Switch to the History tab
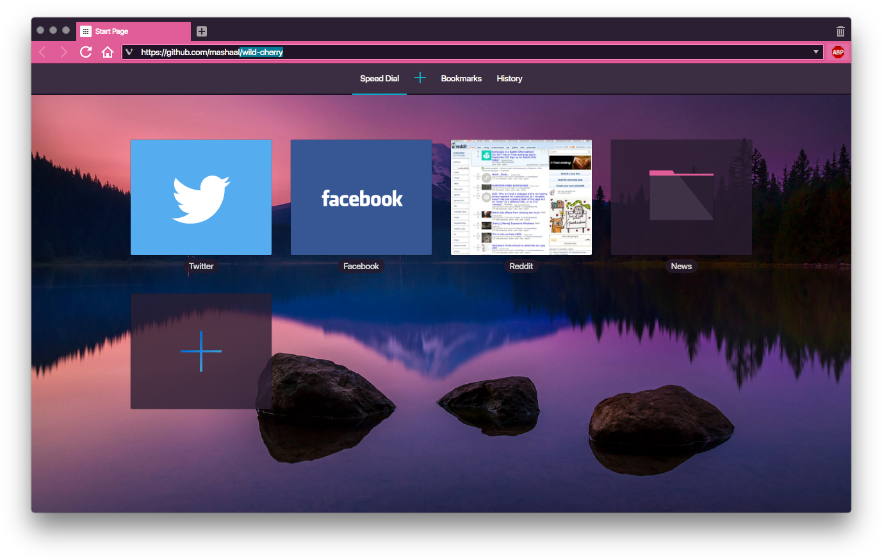The width and height of the screenshot is (882, 560). pos(509,78)
